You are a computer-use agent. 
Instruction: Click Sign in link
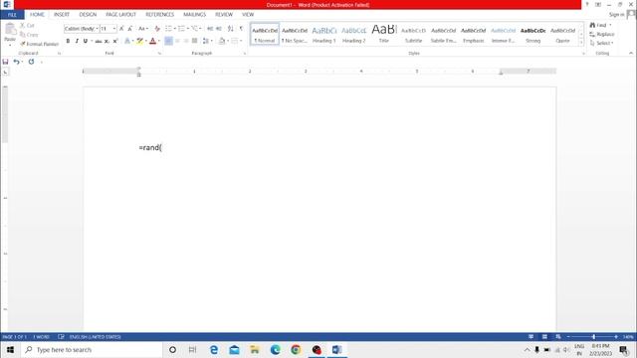point(616,15)
